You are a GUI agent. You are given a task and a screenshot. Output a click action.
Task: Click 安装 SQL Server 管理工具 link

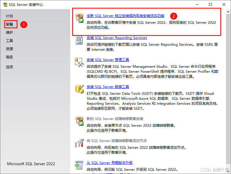click(108, 60)
